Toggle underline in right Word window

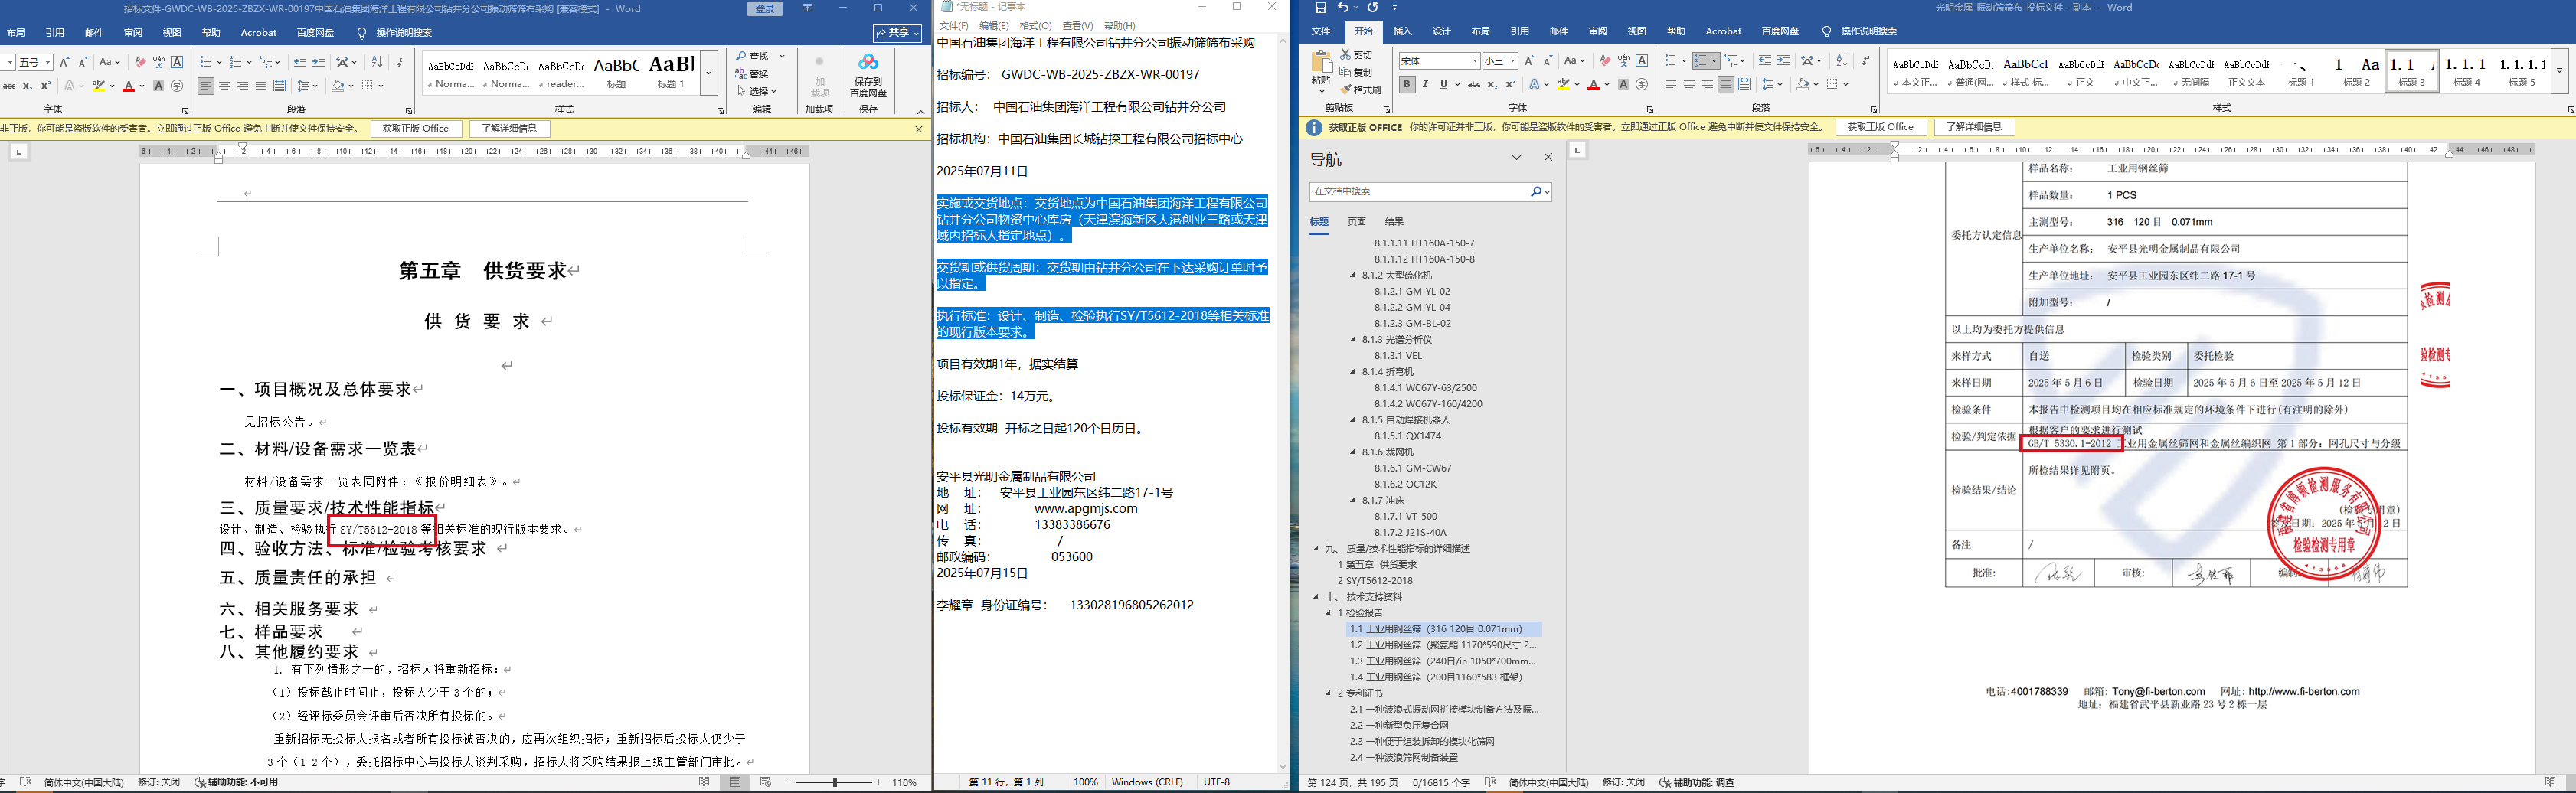pyautogui.click(x=1443, y=85)
